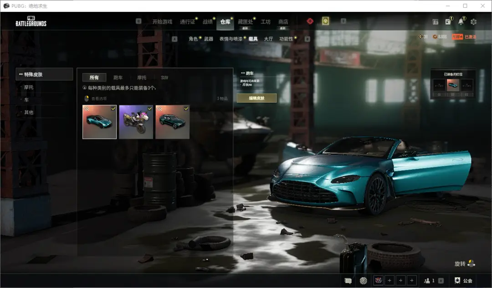Select SUV filter tab
Screen dimensions: 492x288
click(x=165, y=77)
